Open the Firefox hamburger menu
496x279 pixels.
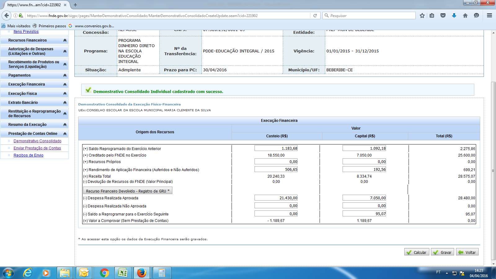click(x=489, y=15)
